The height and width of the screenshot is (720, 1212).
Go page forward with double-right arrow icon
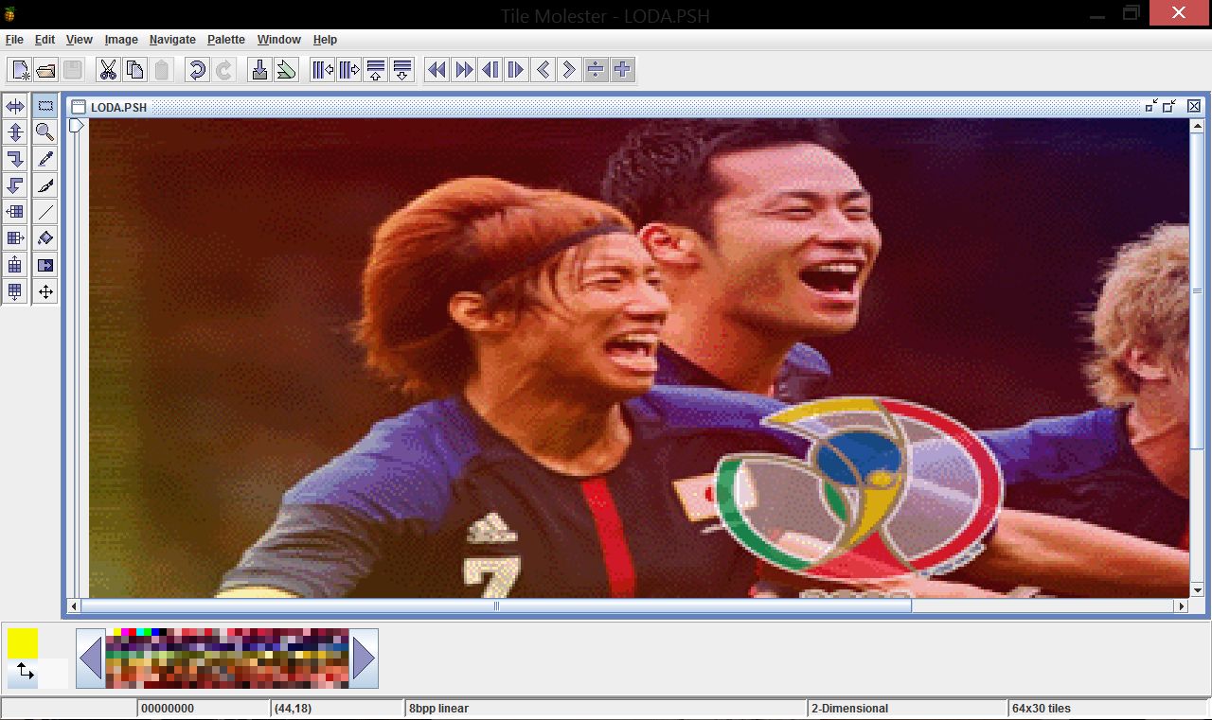click(463, 70)
